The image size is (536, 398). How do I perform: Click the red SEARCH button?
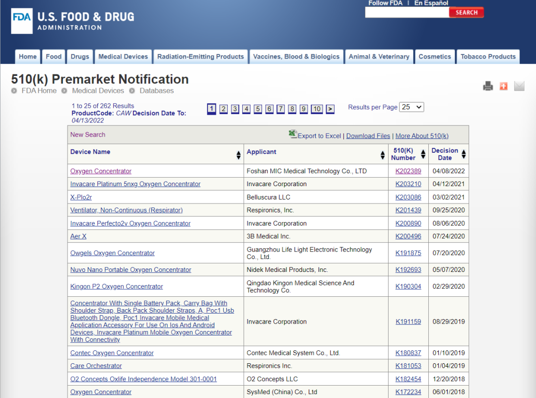coord(466,12)
